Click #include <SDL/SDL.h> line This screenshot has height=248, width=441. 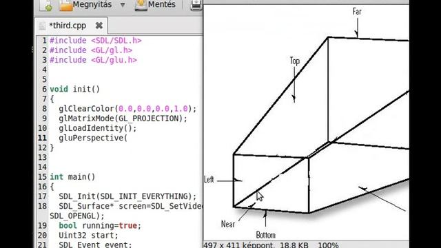point(96,41)
